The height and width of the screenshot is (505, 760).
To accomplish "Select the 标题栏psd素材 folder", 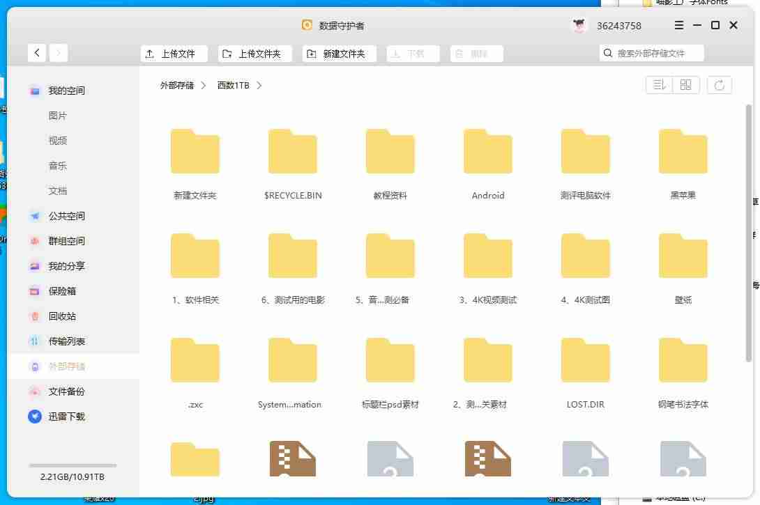I will [390, 360].
